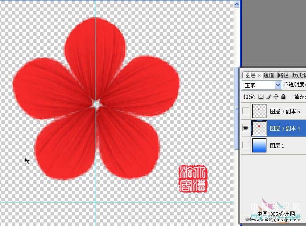Click the canvas vertical scrollbar thumb
This screenshot has width=306, height=226.
[237, 108]
